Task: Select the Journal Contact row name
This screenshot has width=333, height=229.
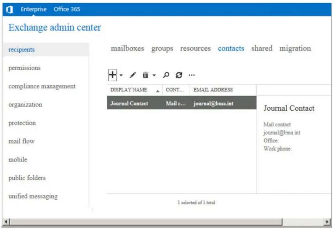Action: 129,103
